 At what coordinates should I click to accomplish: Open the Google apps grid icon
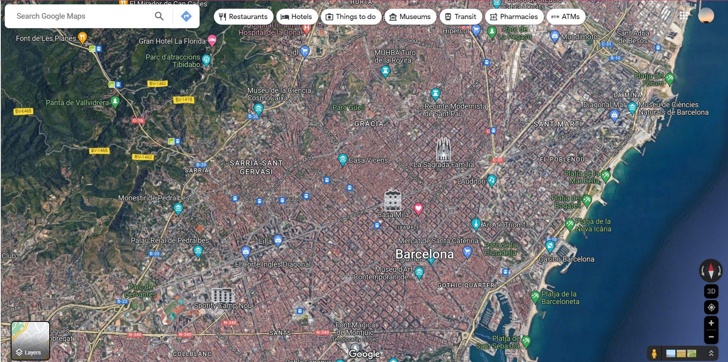(684, 15)
